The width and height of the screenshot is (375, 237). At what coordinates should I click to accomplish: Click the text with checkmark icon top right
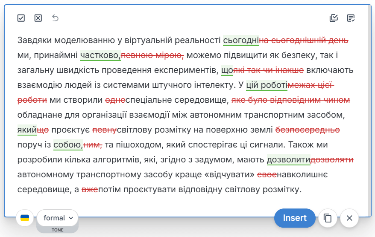[x=351, y=18]
